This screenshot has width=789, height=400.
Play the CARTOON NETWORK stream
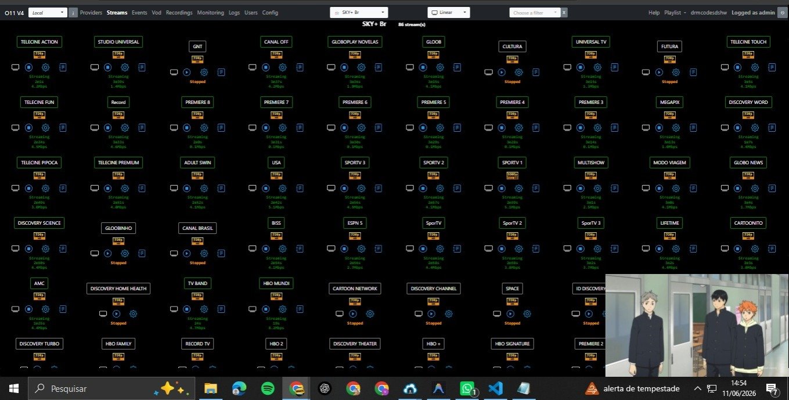(x=352, y=314)
